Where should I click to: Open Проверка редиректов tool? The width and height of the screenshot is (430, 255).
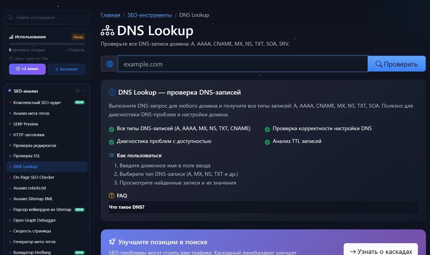tap(47, 145)
